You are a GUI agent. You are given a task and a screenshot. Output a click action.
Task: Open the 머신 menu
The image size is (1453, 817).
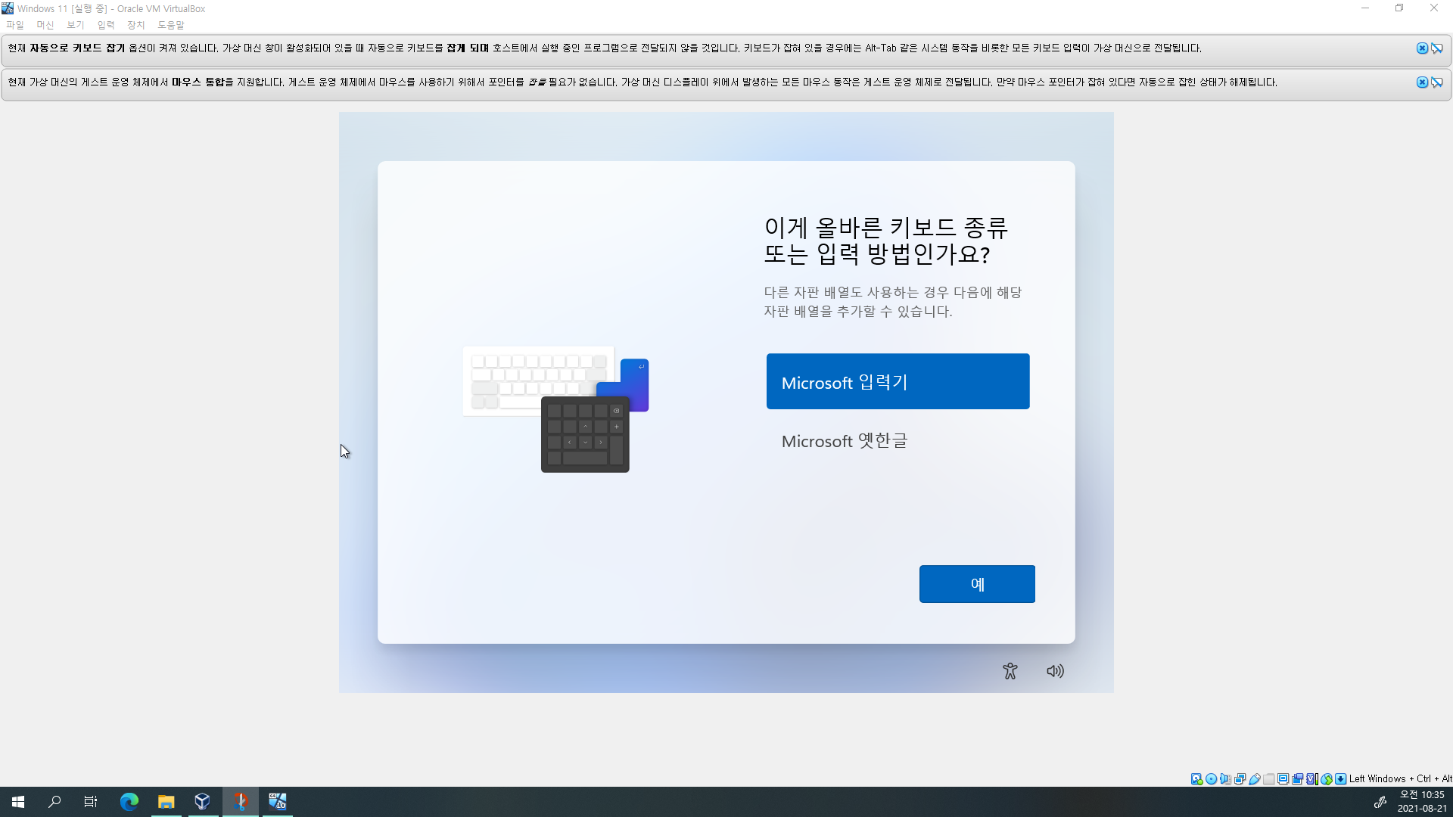(45, 25)
